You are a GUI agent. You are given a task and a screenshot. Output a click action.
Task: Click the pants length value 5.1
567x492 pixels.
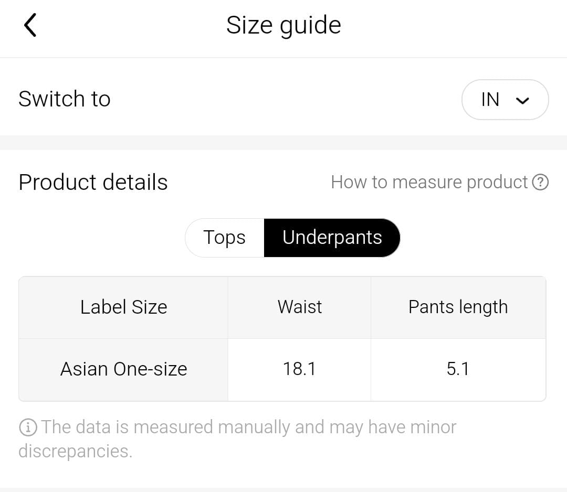[458, 370]
